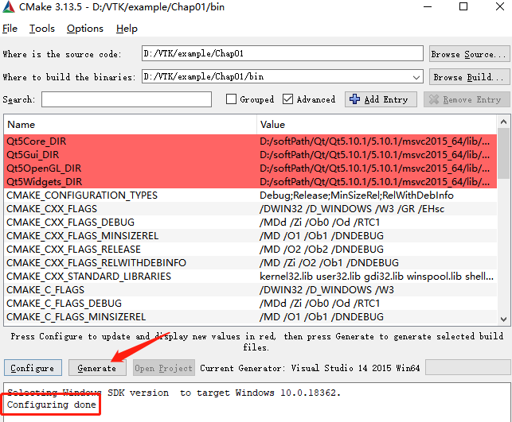This screenshot has width=512, height=422.
Task: Click the Value column header
Action: click(x=377, y=125)
